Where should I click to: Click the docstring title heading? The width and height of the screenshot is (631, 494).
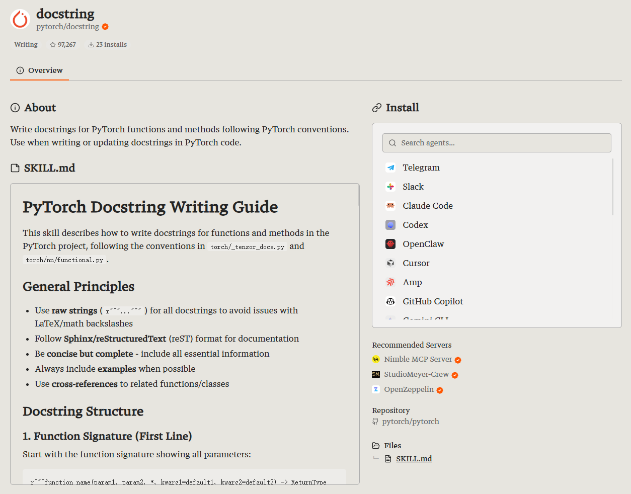65,14
